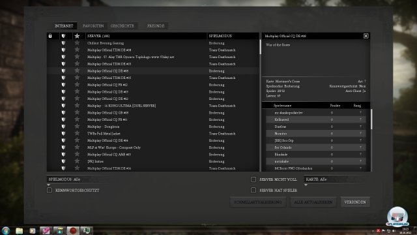Viewport: 417px width, 235px height.
Task: Select the Chillout Evening Gaming server
Action: click(x=153, y=43)
